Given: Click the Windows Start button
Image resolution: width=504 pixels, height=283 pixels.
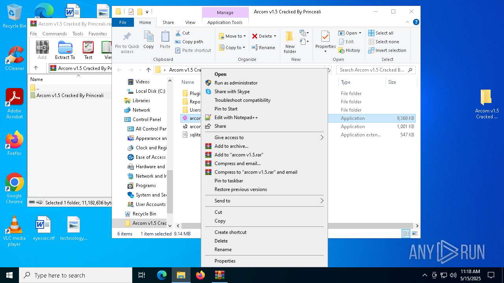Looking at the screenshot, I should 9,275.
